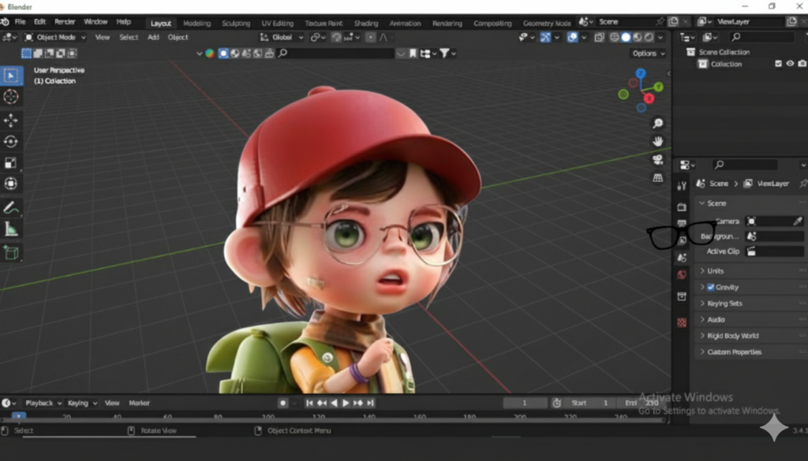This screenshot has height=461, width=808.
Task: Select the Rotate tool
Action: click(11, 142)
